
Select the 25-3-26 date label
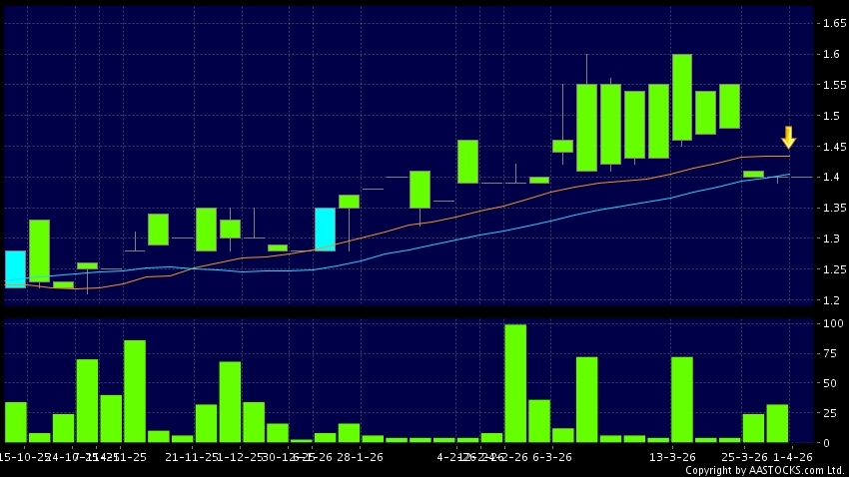pyautogui.click(x=753, y=456)
